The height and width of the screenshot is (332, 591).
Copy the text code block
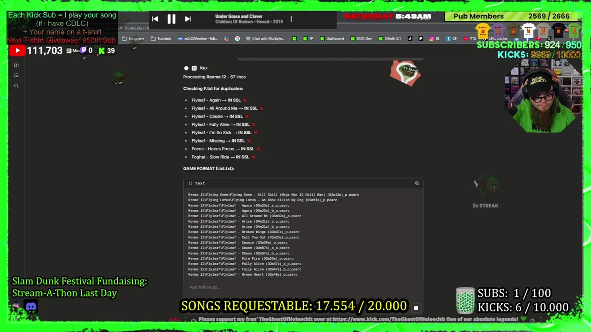pyautogui.click(x=417, y=184)
